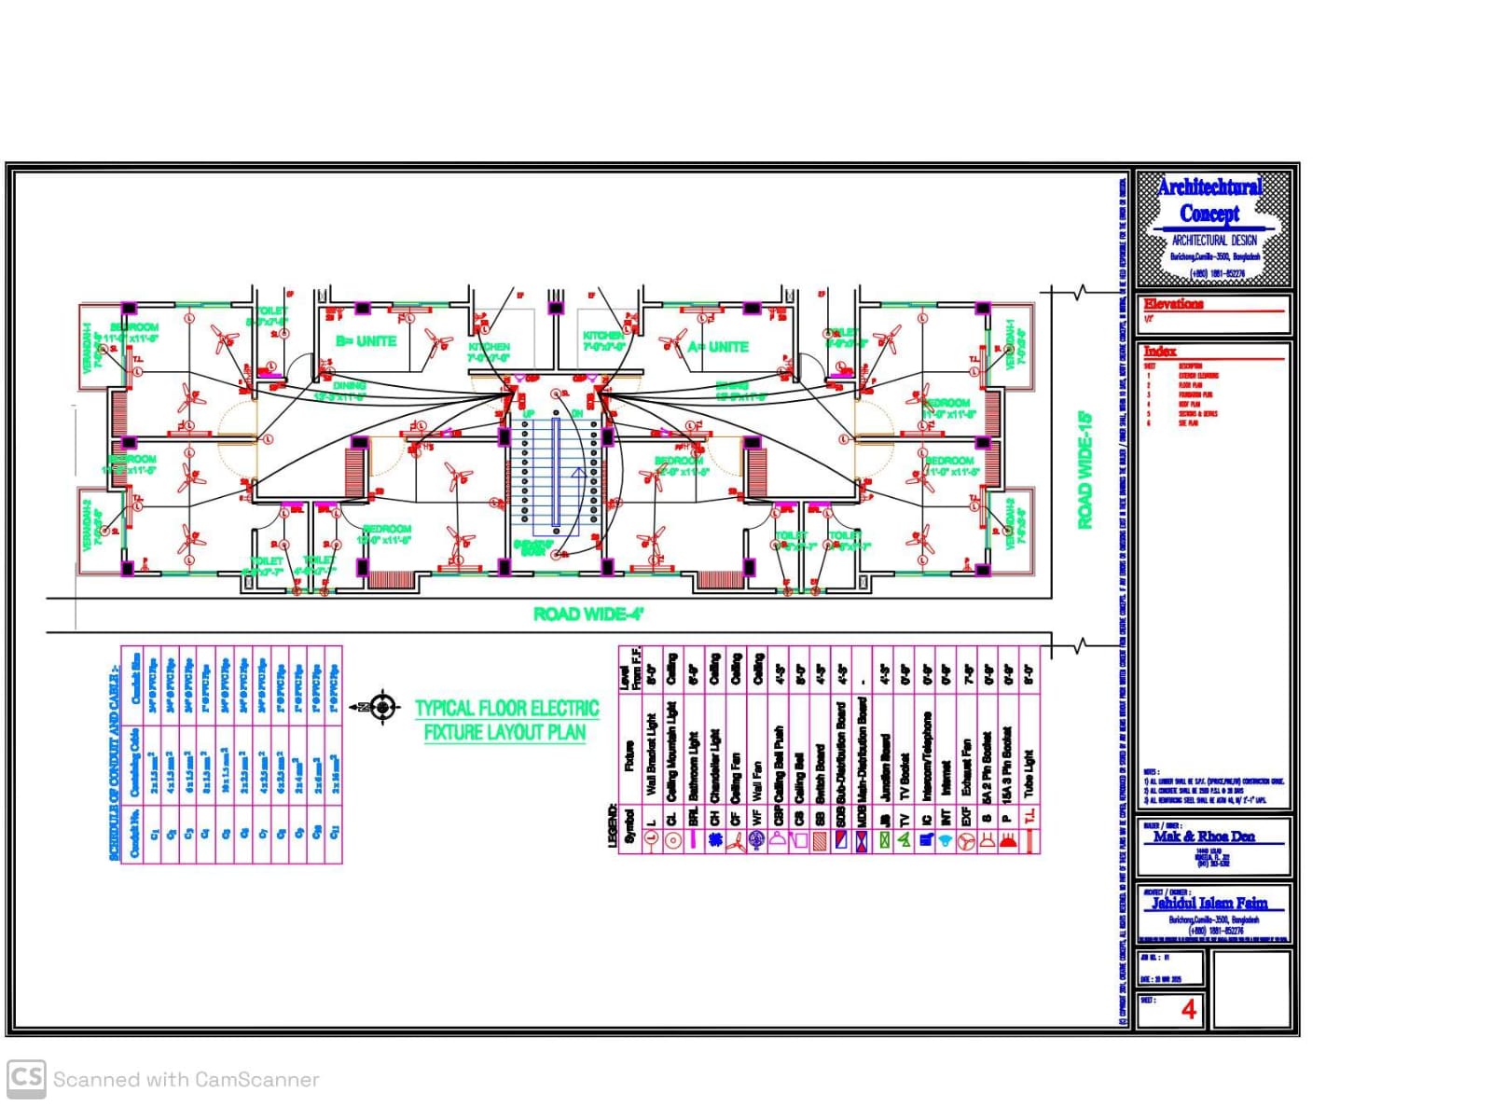Select the Intercom/Telephone legend symbol

tap(927, 839)
